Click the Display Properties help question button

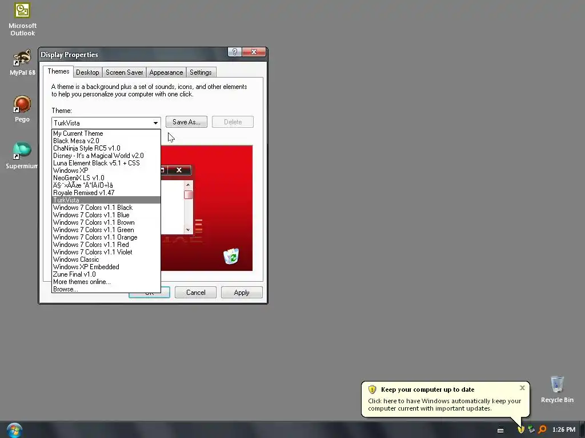point(235,52)
